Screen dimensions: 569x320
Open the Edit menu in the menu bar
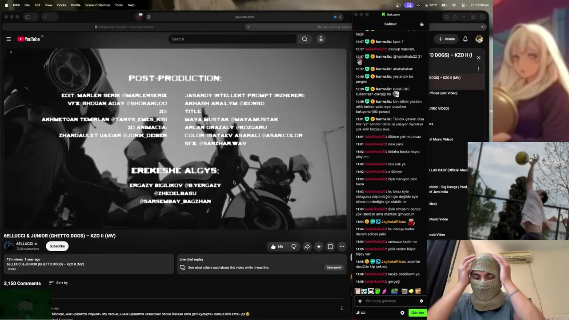(37, 5)
